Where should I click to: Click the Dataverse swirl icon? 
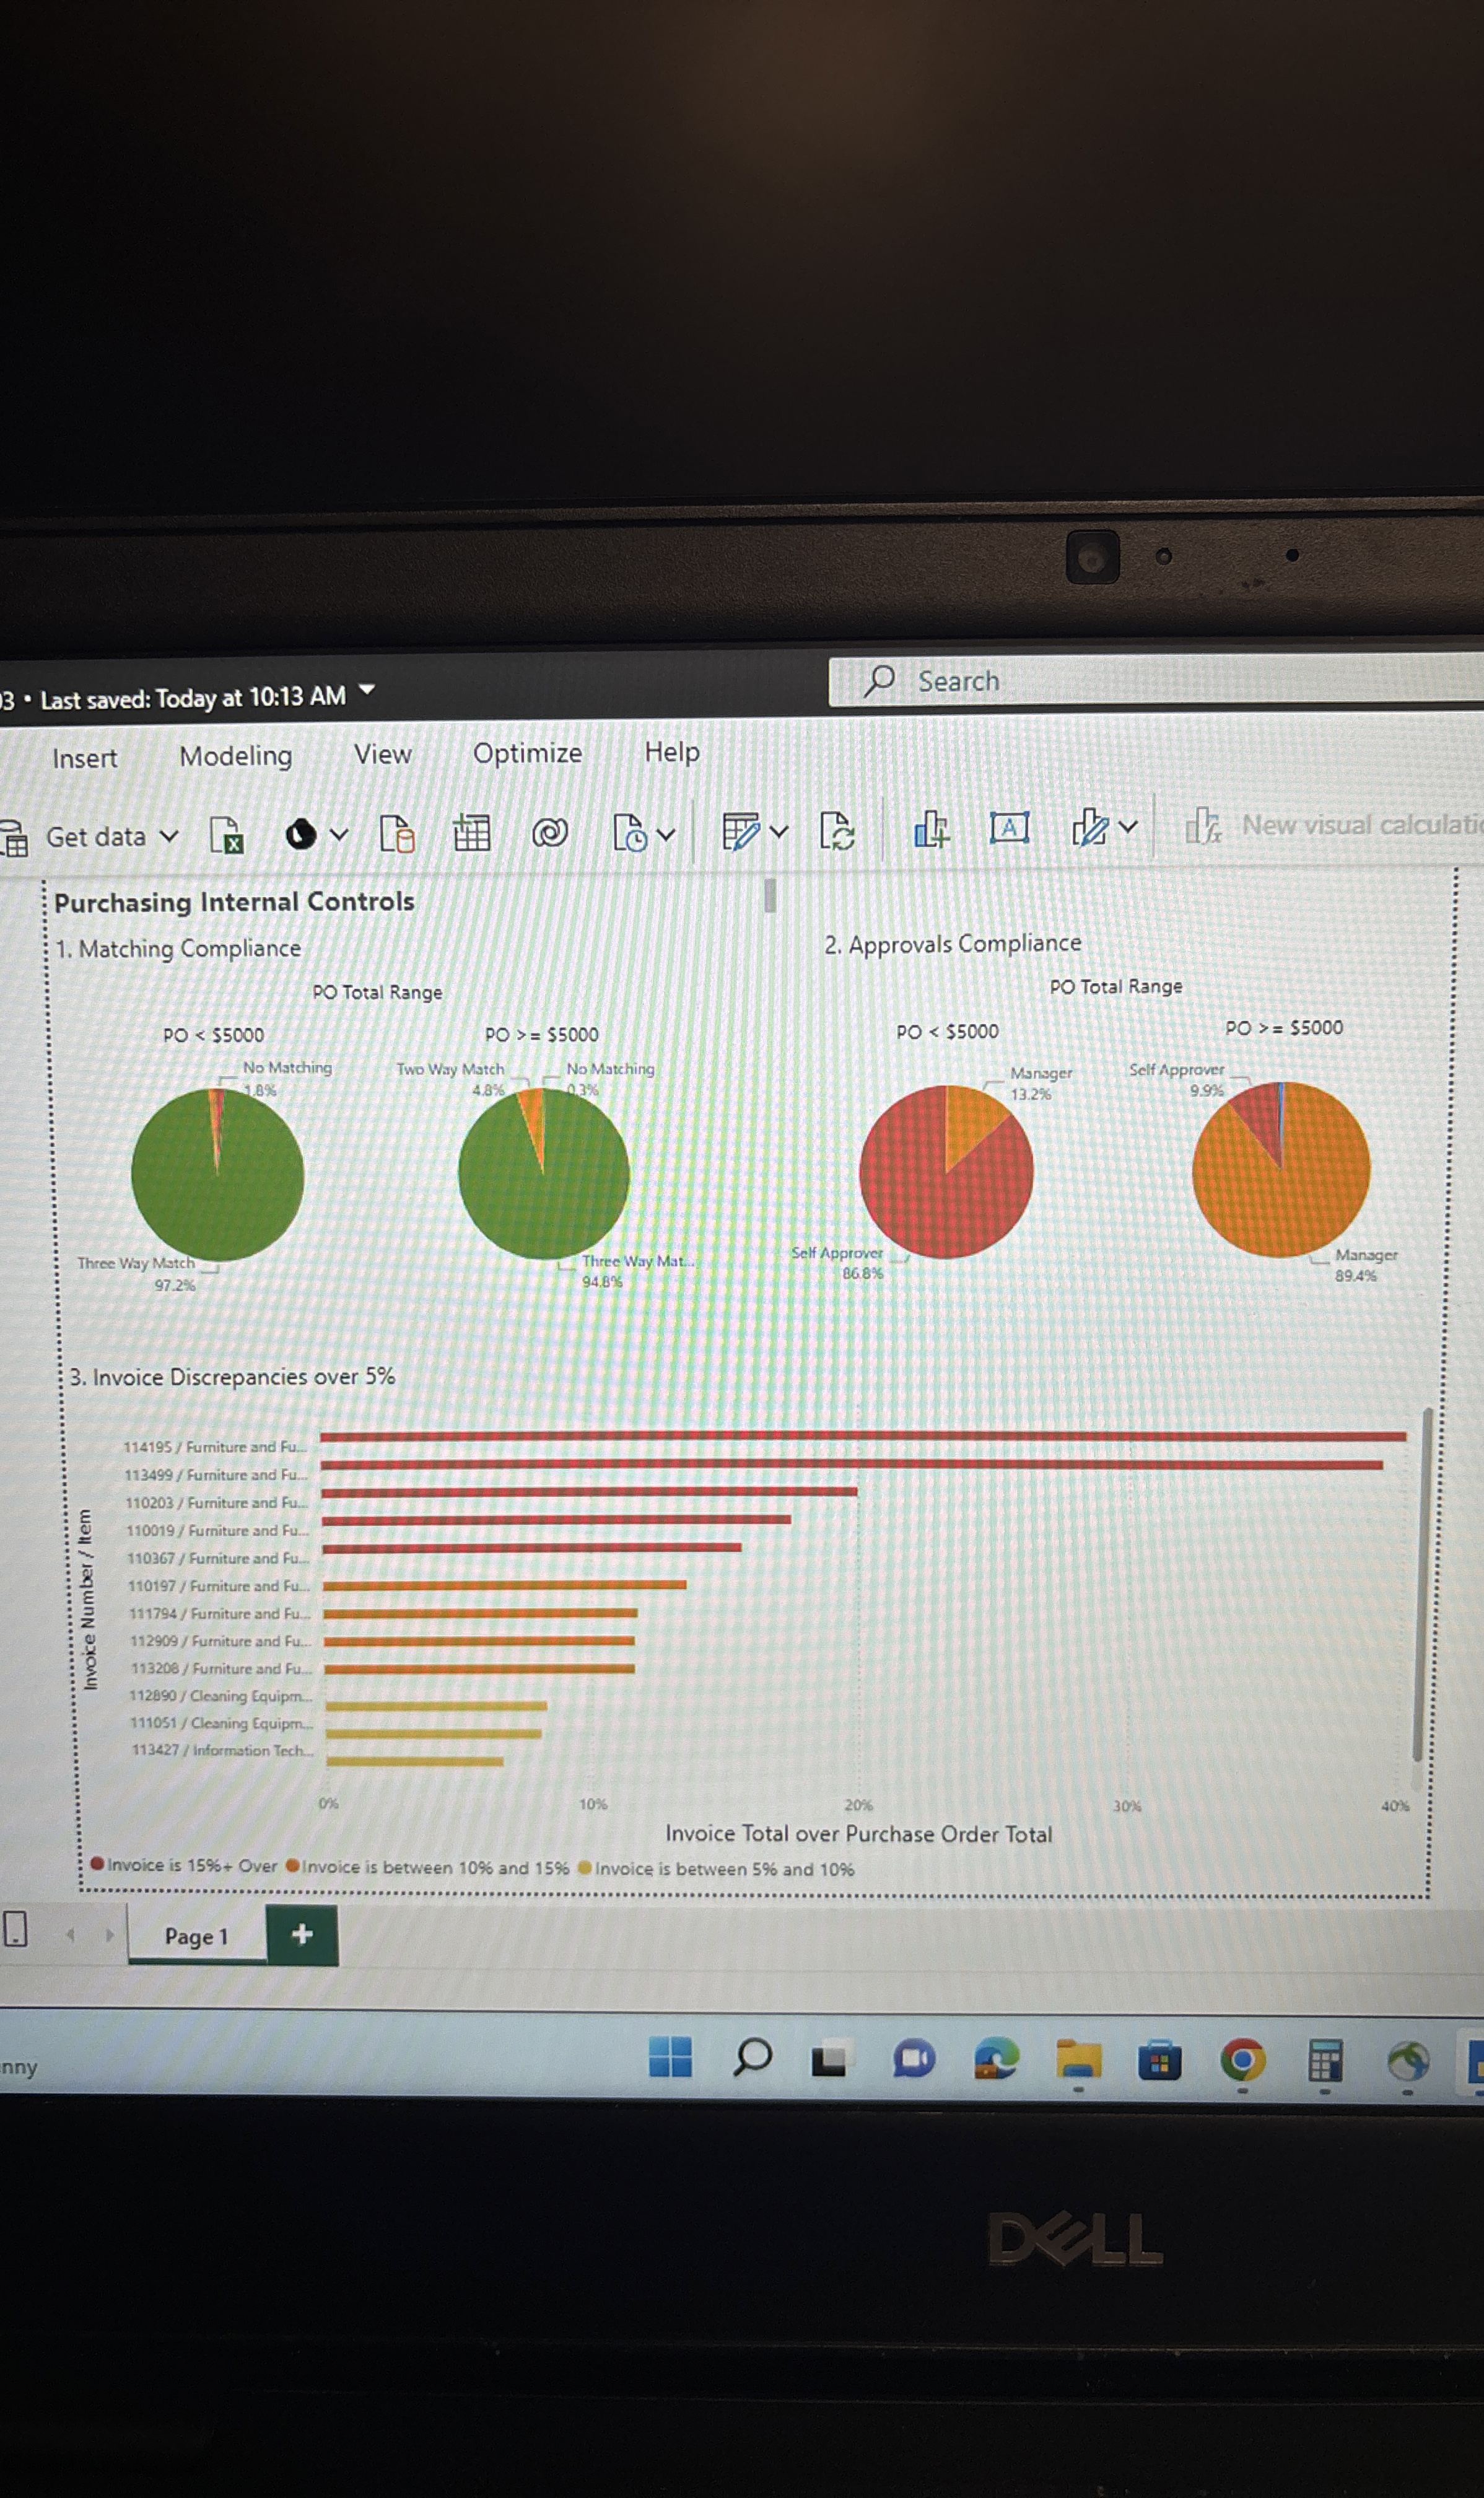[549, 832]
